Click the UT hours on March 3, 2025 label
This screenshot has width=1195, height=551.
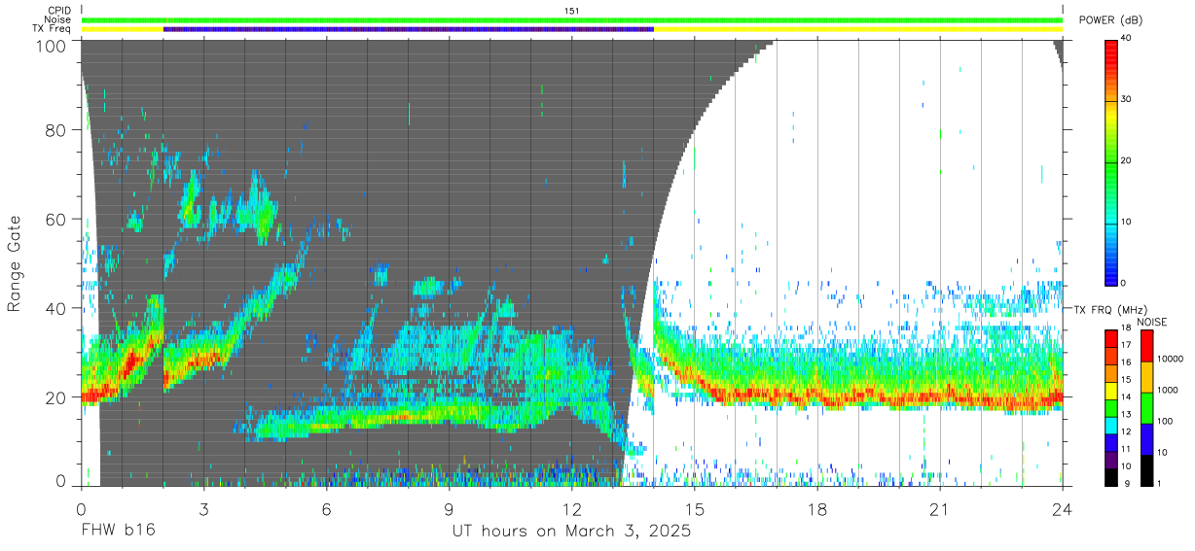tap(572, 532)
